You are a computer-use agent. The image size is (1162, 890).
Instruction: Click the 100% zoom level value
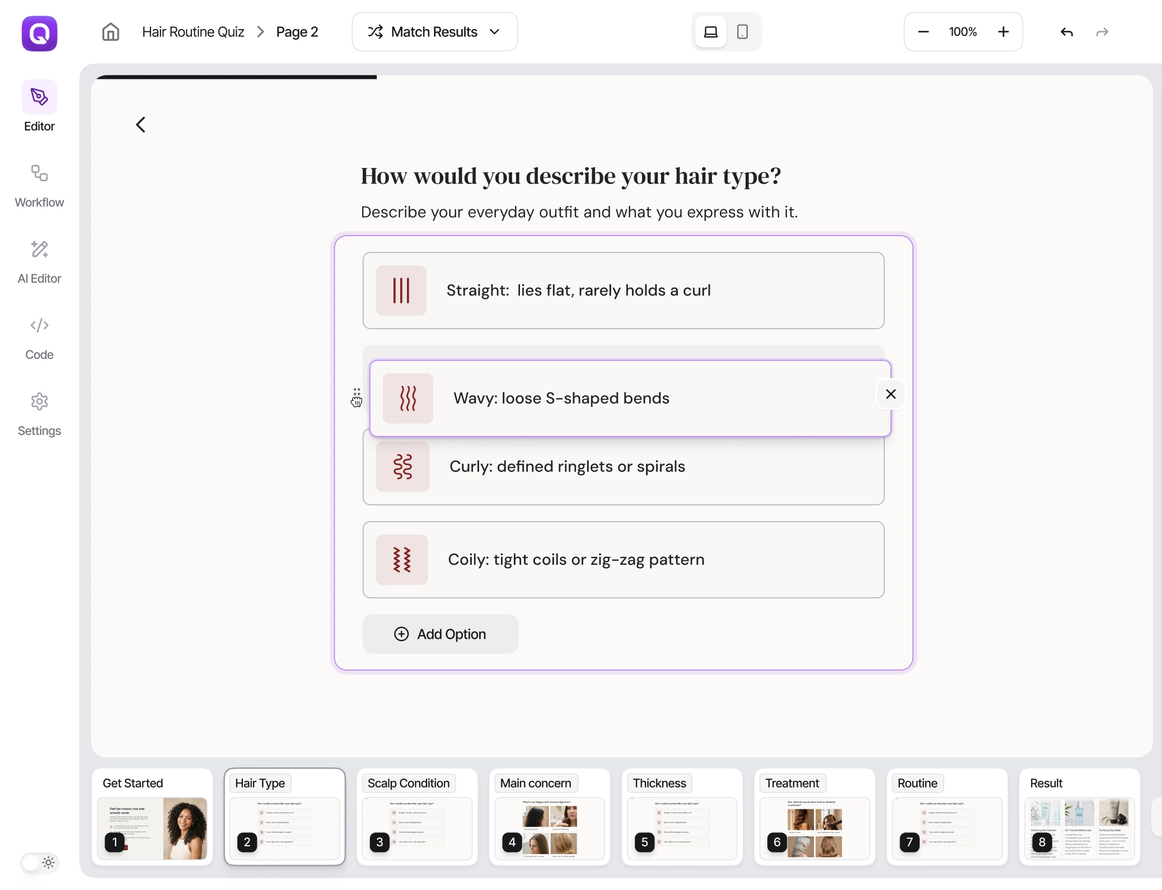click(x=963, y=32)
